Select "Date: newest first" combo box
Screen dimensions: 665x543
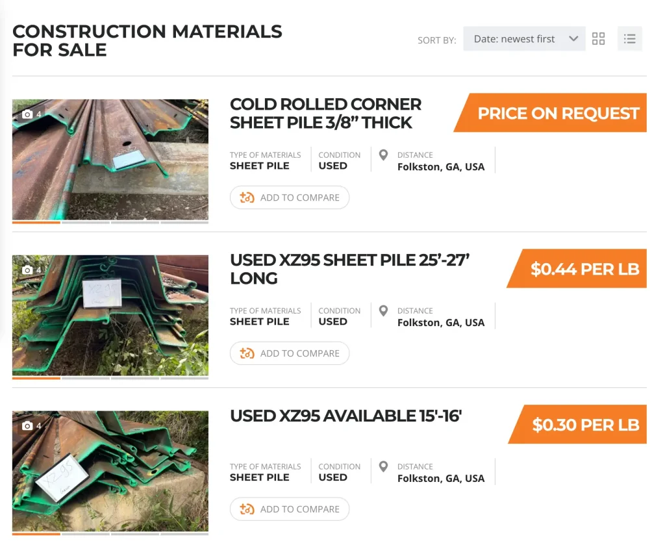point(523,38)
